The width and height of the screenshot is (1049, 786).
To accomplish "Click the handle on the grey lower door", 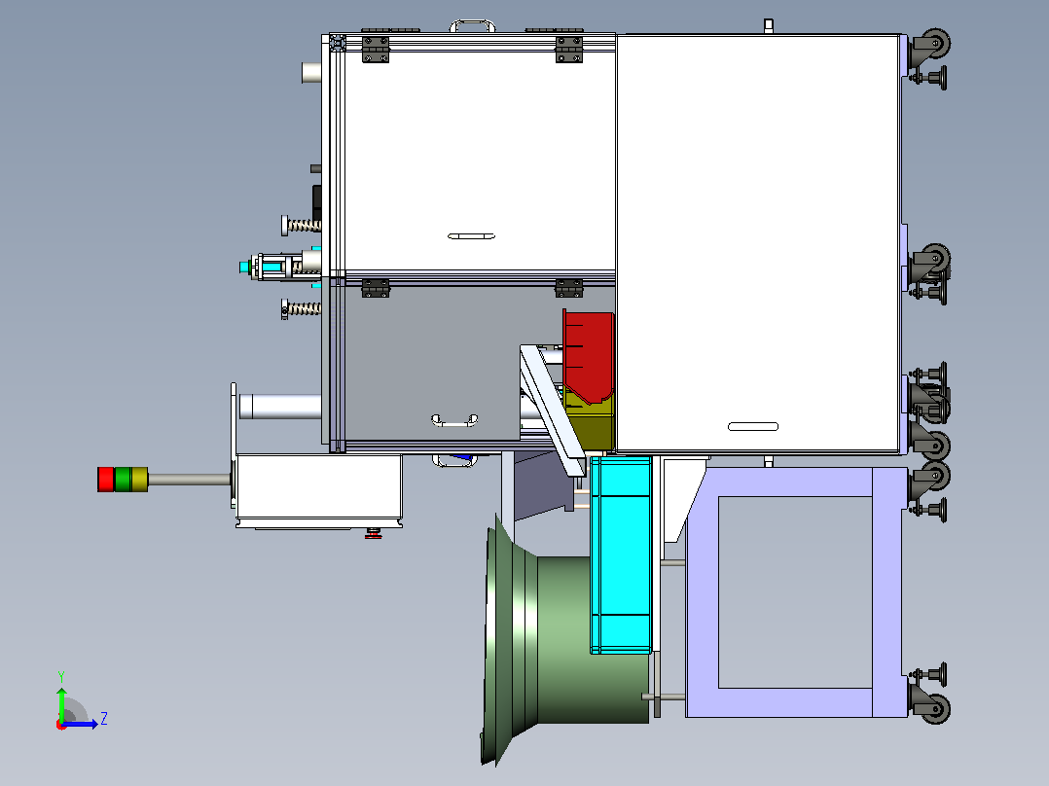I will pos(454,420).
